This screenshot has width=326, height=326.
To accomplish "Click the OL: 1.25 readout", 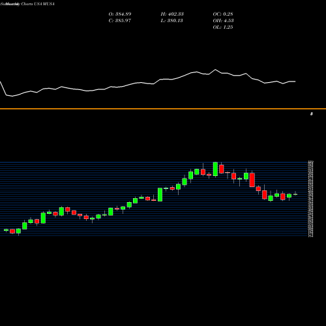I will pos(223,27).
